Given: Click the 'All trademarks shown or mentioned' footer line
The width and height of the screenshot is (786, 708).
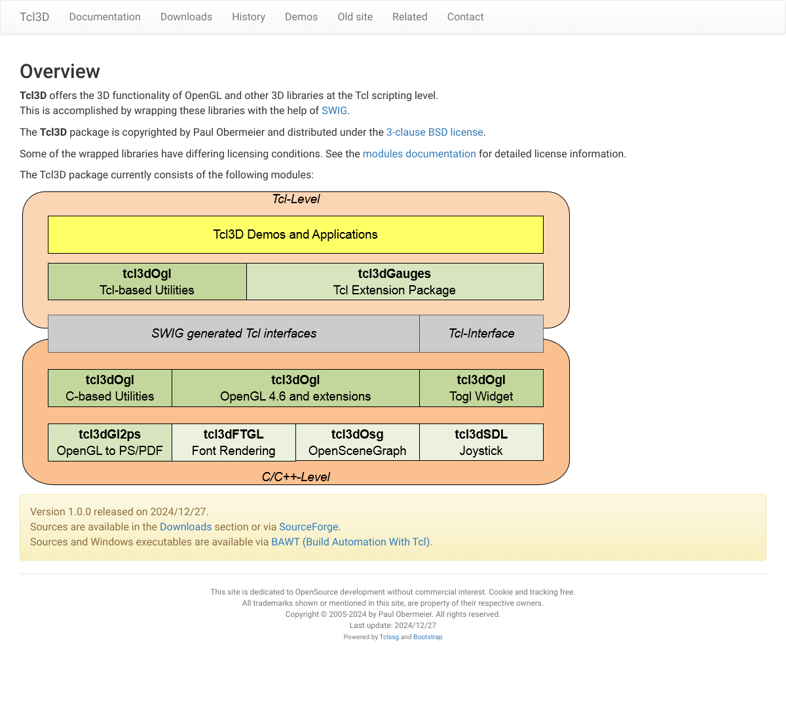Looking at the screenshot, I should pos(393,603).
